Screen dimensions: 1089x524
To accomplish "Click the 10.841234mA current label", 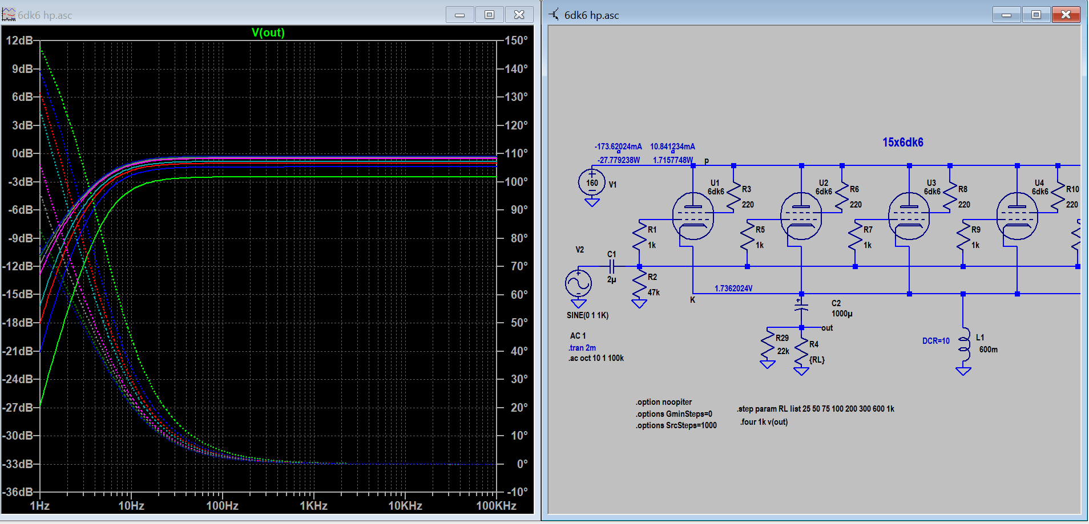I will tap(672, 147).
